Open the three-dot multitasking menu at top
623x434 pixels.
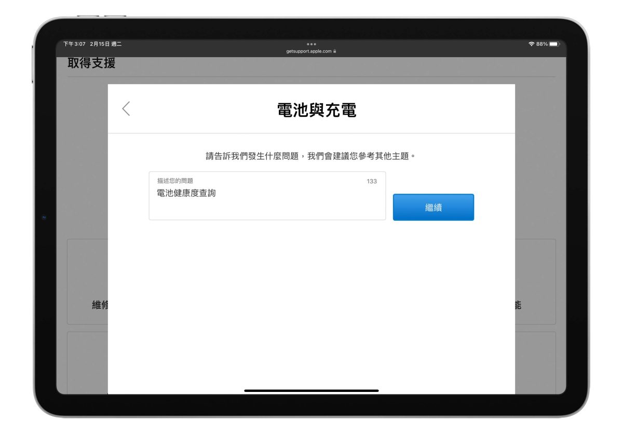coord(311,44)
